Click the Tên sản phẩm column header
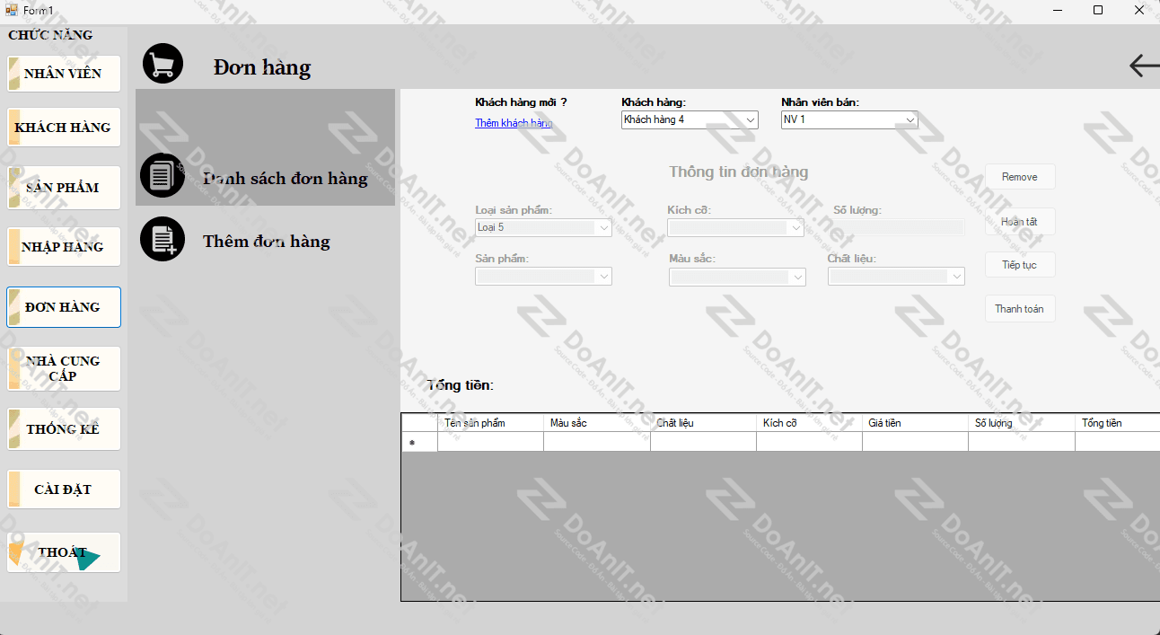Image resolution: width=1160 pixels, height=635 pixels. coord(490,423)
